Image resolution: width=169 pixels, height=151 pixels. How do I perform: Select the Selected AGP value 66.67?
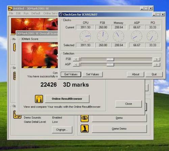[x=137, y=45]
